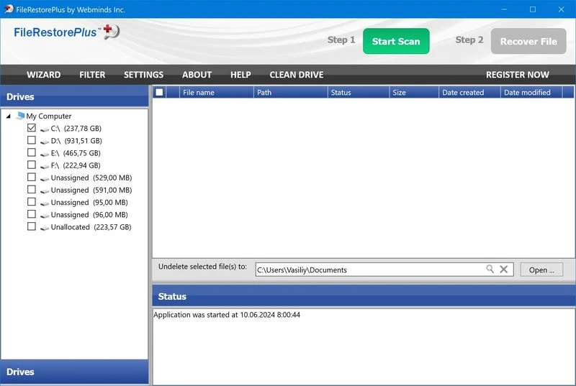Click the undelete destination path field
The width and height of the screenshot is (576, 386).
tap(367, 270)
